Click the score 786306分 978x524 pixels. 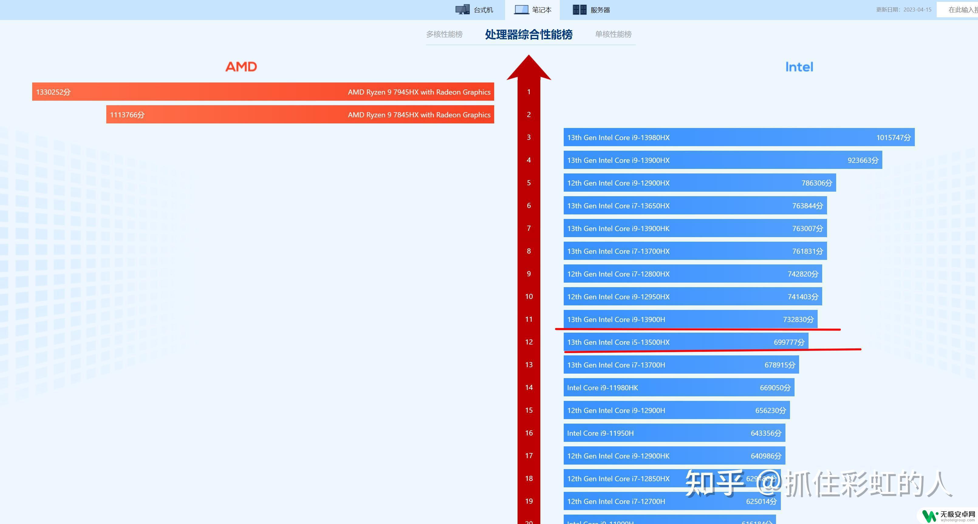[x=817, y=183]
